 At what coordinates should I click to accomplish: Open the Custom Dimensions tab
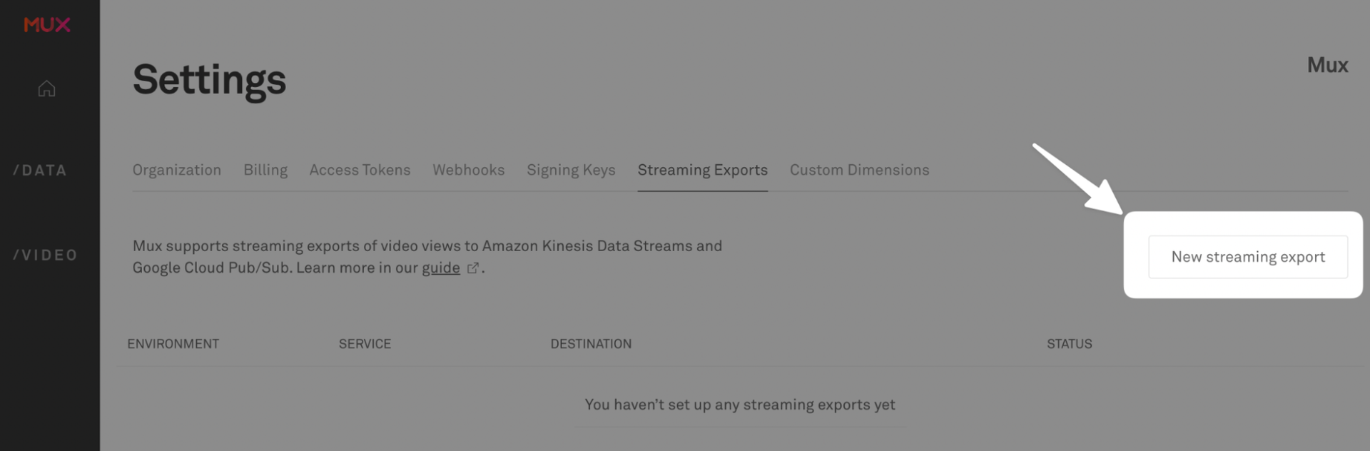(859, 170)
